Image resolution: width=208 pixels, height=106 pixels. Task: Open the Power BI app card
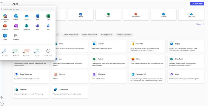[x=147, y=46]
